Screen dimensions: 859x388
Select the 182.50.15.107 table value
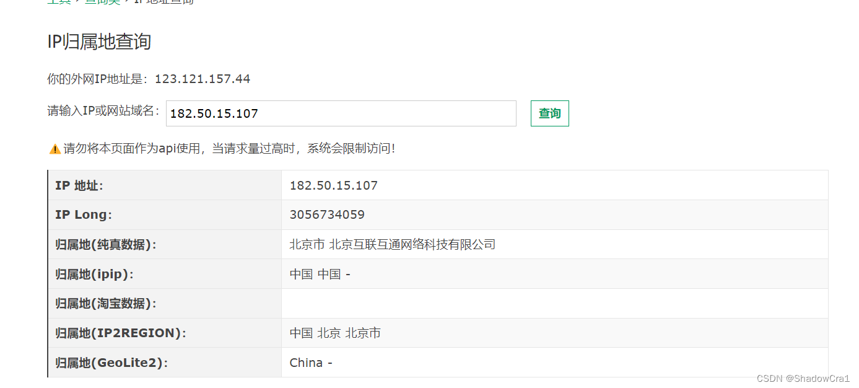pos(334,185)
